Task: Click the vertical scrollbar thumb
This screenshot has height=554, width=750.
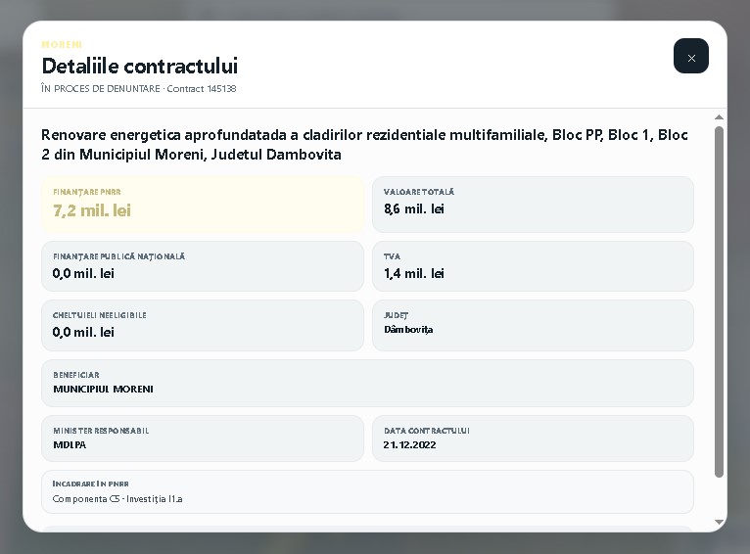Action: pos(719,301)
